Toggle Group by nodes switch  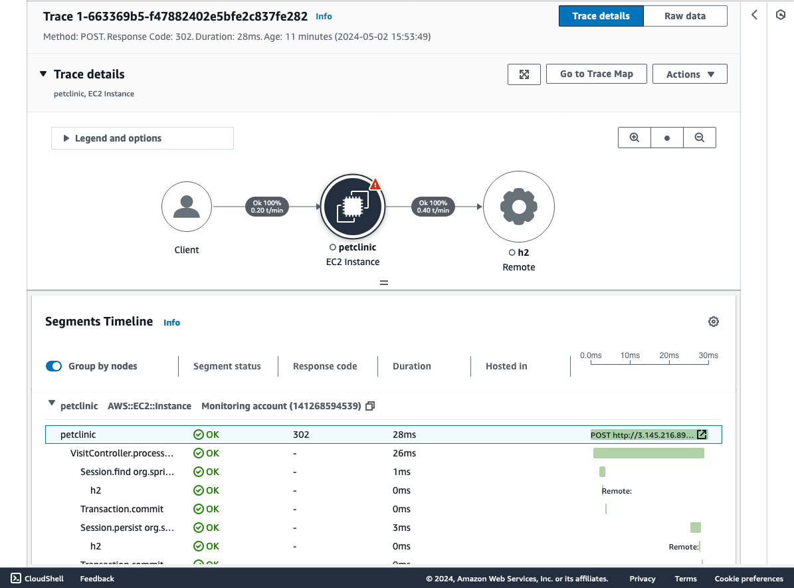pyautogui.click(x=54, y=366)
